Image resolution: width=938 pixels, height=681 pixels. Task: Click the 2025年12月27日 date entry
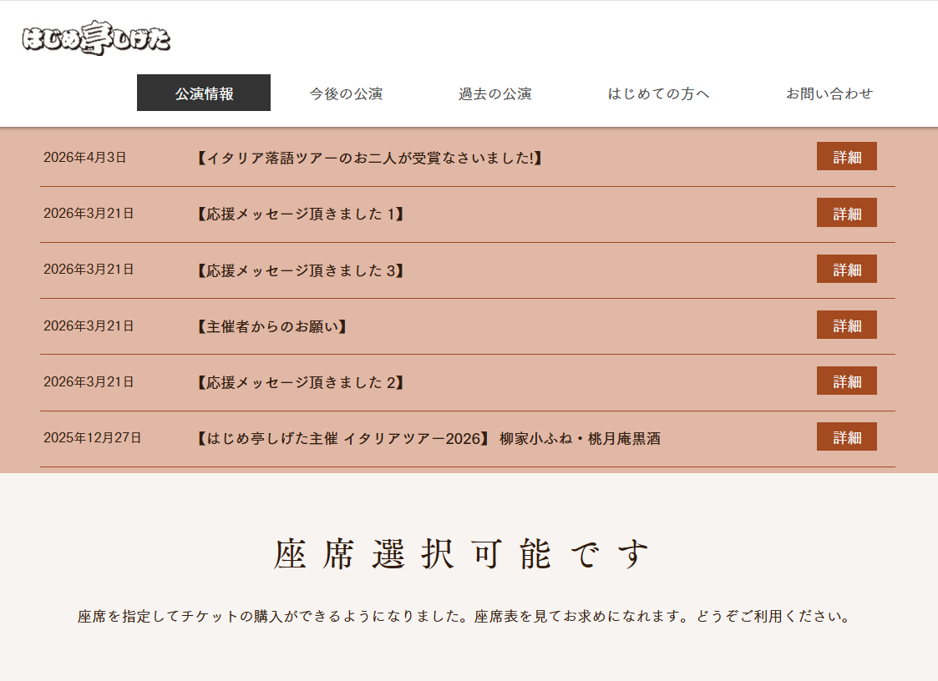(93, 437)
